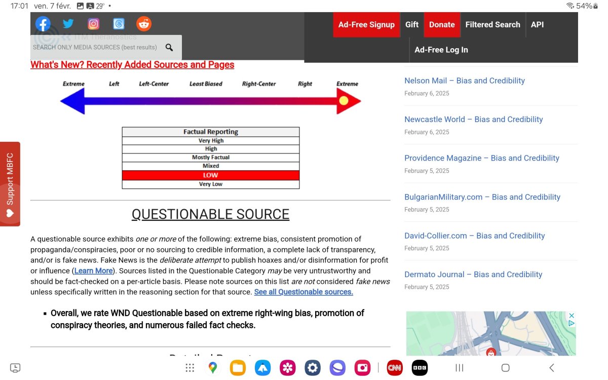Open Nelson Mail Bias and Credibility article
The image size is (608, 380).
(464, 81)
